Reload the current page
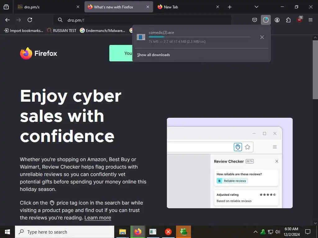 click(30, 20)
